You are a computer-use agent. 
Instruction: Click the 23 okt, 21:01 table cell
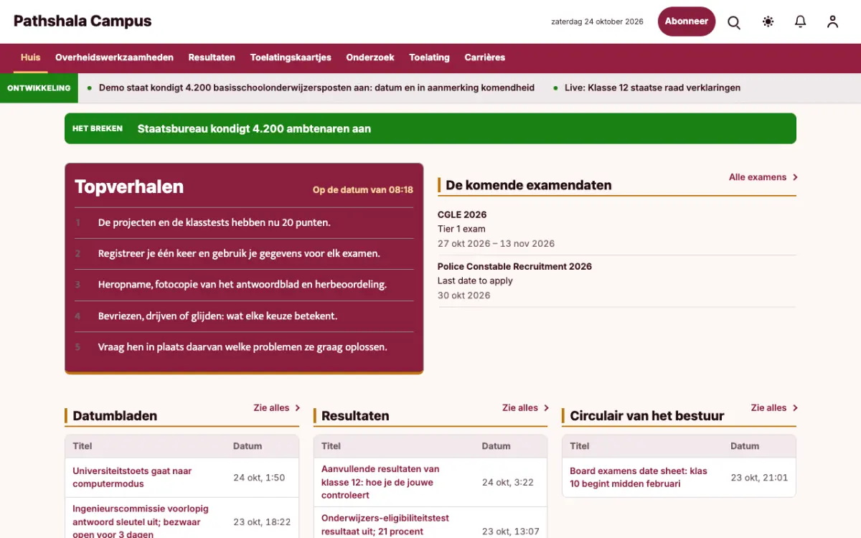tap(759, 478)
